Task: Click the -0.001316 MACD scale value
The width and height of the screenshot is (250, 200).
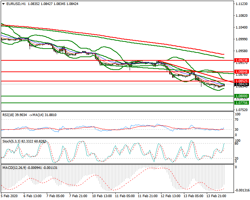Action: click(242, 190)
